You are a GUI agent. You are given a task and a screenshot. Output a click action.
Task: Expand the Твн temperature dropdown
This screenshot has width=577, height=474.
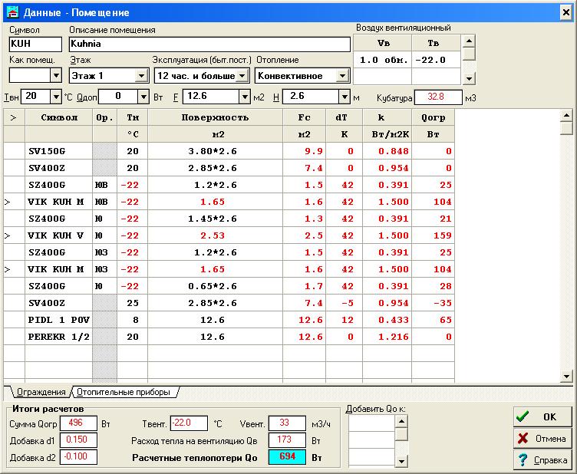(55, 97)
